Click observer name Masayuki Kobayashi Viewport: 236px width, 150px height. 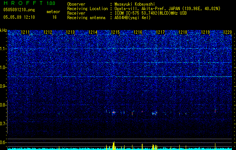pos(135,4)
